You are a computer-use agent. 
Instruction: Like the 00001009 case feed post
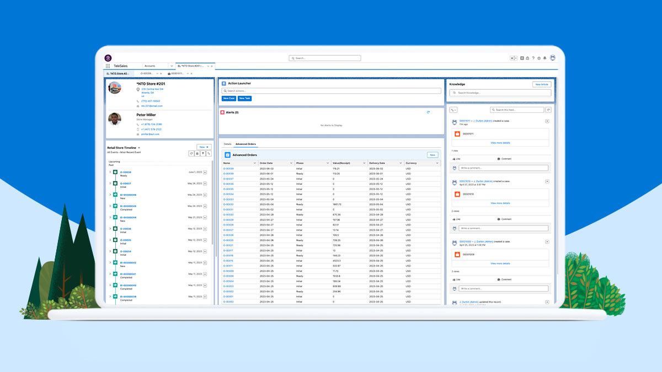(456, 279)
